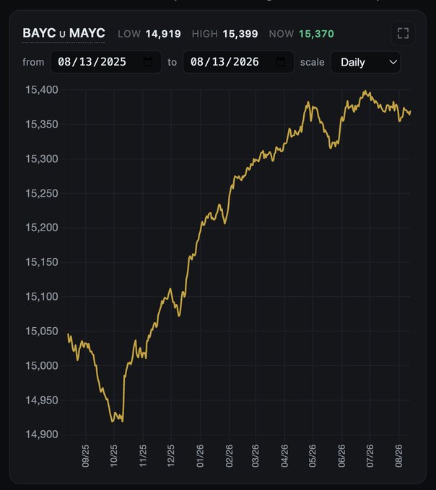Click the 15,050 y-axis label
Viewport: 436px width, 490px height.
click(x=42, y=331)
